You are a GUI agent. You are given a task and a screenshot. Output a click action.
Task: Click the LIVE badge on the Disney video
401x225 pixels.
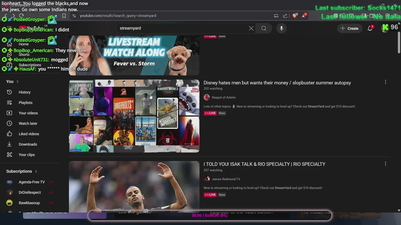[210, 113]
